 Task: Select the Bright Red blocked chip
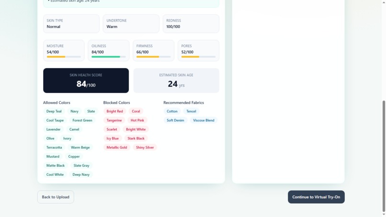(115, 111)
